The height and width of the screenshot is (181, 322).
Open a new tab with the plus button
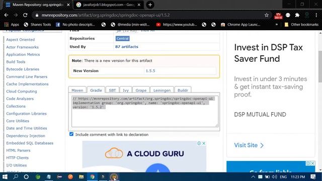coord(150,5)
